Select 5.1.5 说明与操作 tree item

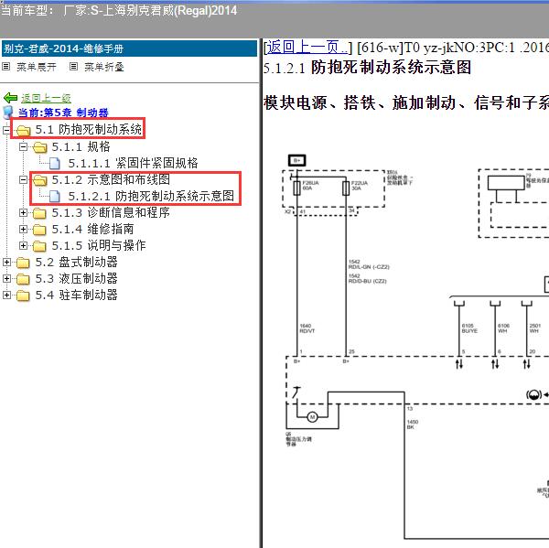pos(99,245)
